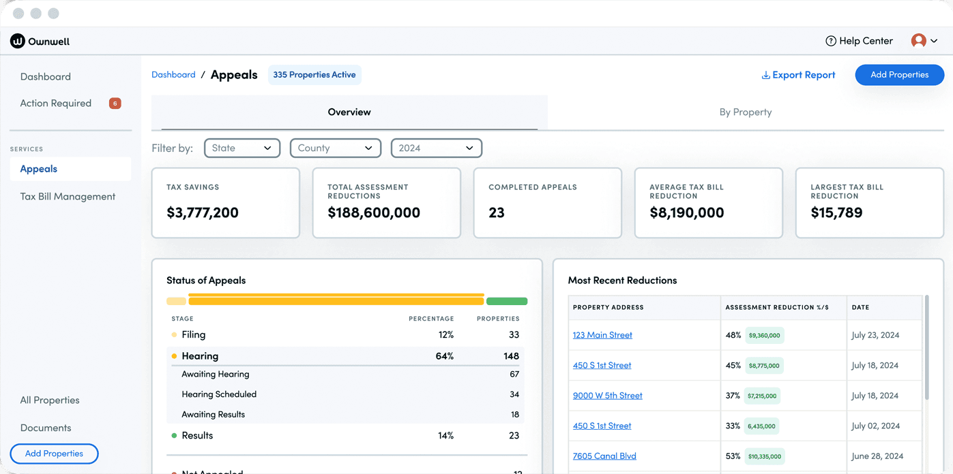Click the green Results stage dot

click(174, 436)
